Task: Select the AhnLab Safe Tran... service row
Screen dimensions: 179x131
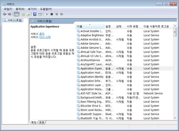Action: click(x=124, y=52)
